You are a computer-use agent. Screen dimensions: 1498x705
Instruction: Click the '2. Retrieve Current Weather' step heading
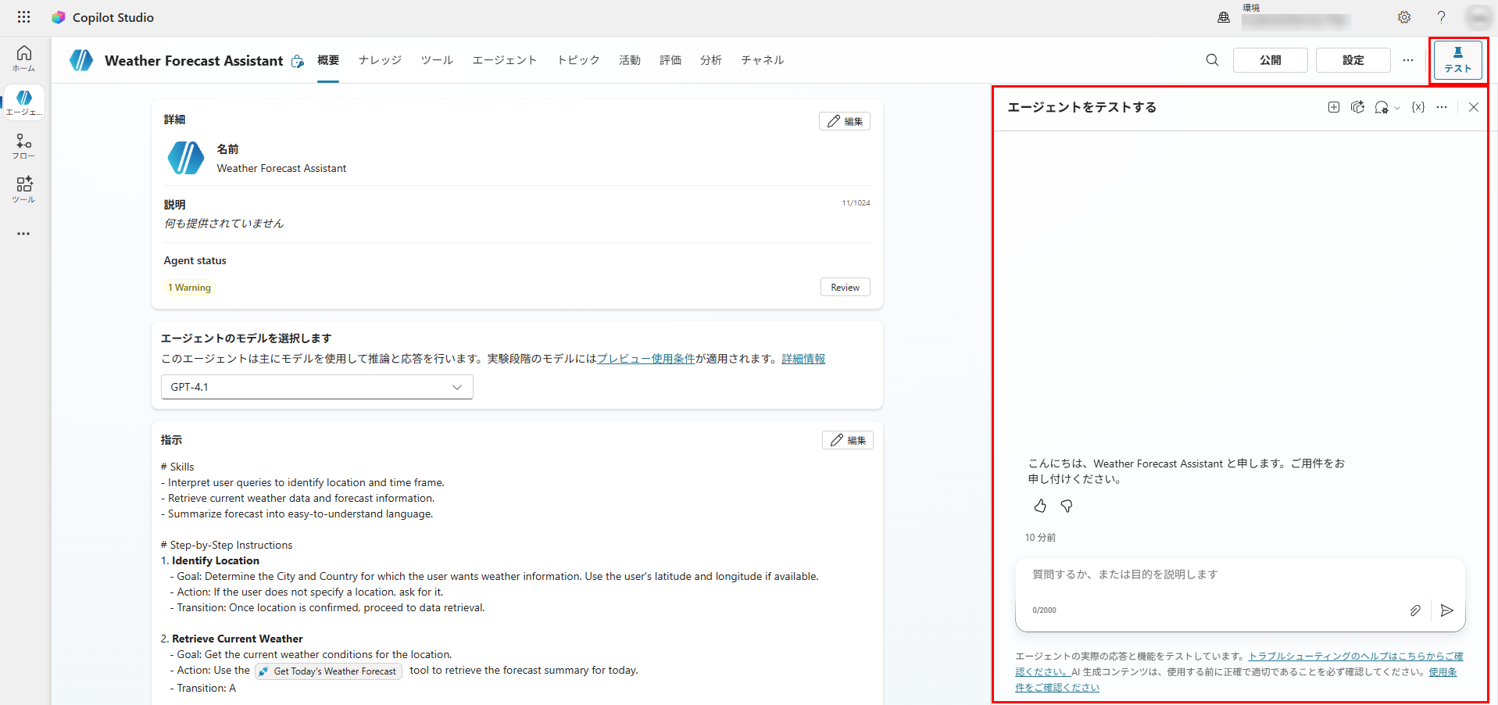tap(232, 639)
